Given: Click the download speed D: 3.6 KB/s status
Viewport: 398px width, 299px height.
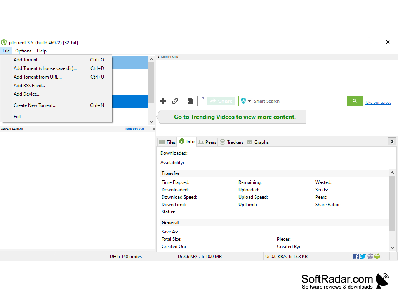Looking at the screenshot, I should pos(200,257).
